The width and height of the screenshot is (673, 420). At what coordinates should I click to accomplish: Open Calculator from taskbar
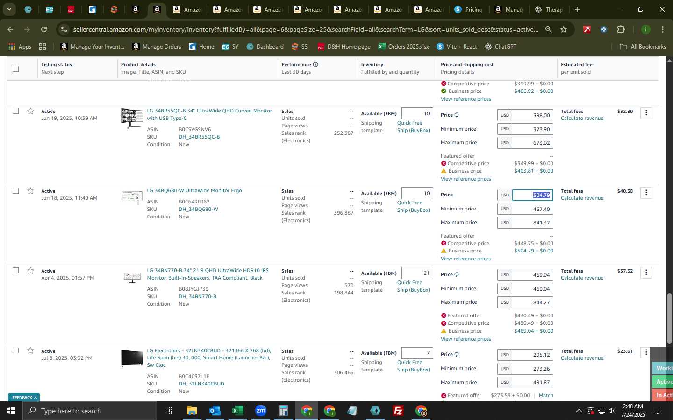coord(283,411)
